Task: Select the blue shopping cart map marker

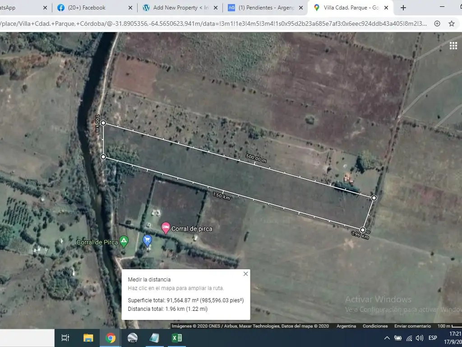Action: click(x=147, y=240)
